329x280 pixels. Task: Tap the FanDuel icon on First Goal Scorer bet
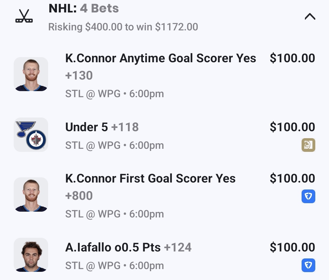(308, 196)
